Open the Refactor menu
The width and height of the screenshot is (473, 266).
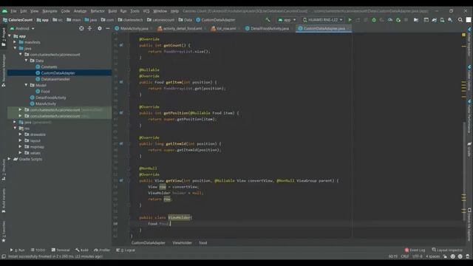tap(98, 11)
